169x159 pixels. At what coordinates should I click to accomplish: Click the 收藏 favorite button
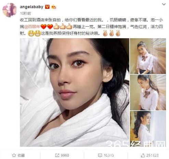pyautogui.click(x=18, y=155)
